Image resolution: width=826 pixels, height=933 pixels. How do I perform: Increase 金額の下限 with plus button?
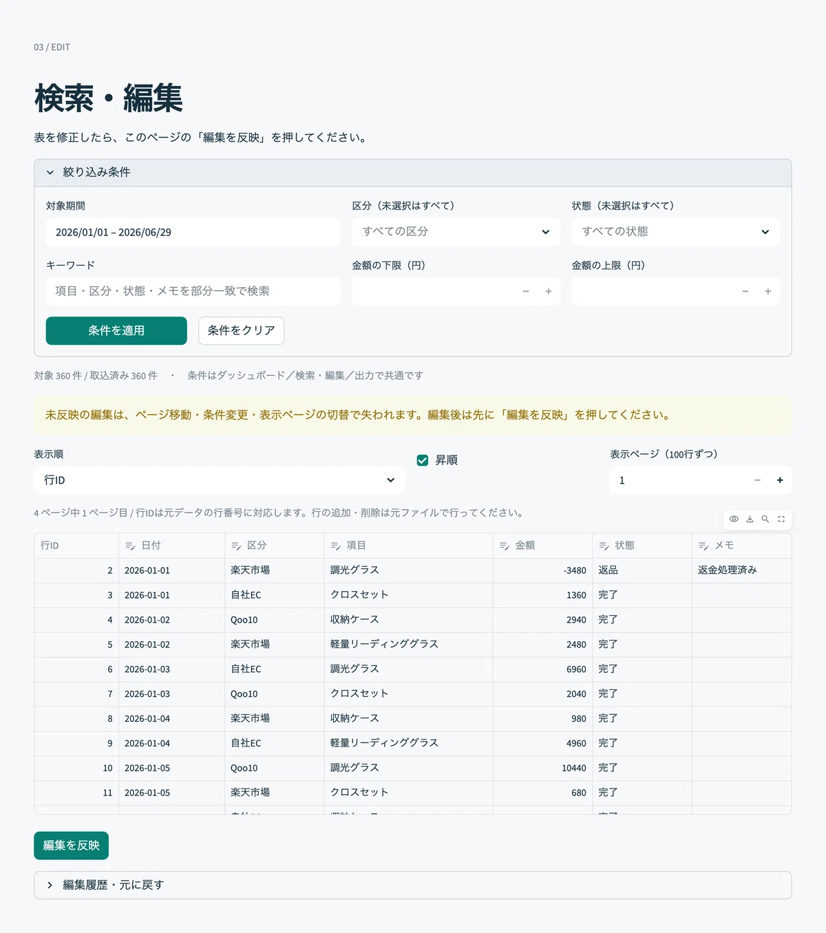click(x=549, y=291)
